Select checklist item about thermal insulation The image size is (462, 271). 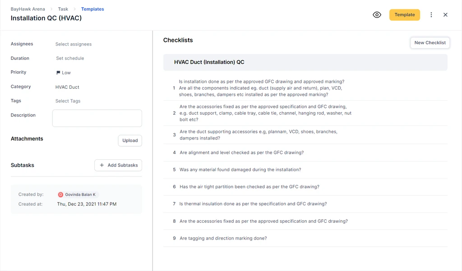point(253,204)
